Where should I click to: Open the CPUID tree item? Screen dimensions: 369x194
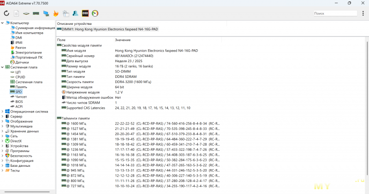point(21,77)
